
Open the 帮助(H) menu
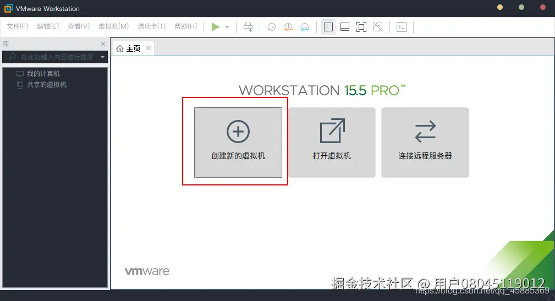(x=185, y=26)
